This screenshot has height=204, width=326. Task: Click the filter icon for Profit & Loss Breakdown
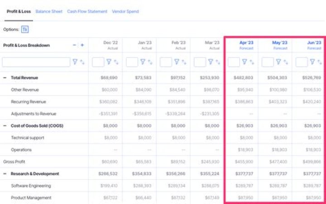pyautogui.click(x=75, y=62)
